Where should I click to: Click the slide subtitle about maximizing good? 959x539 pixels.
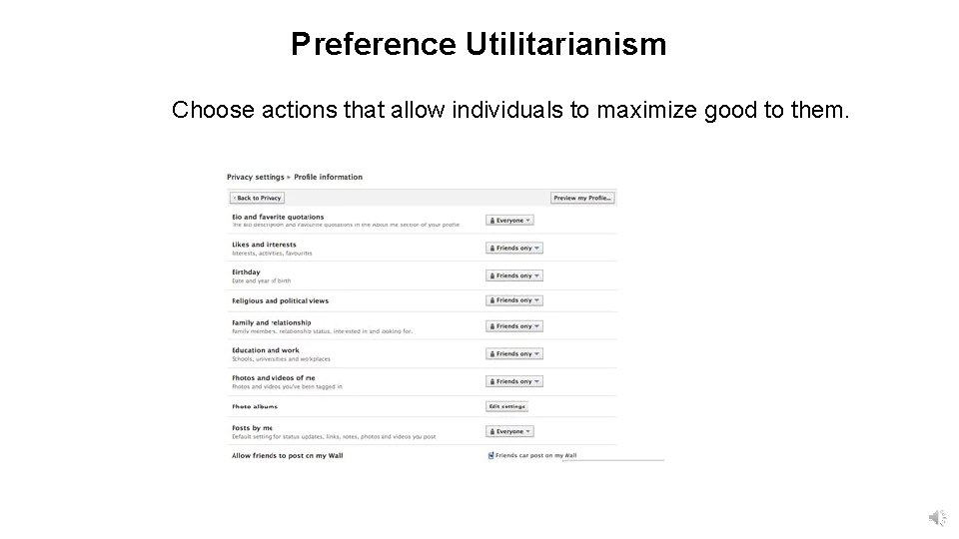click(x=510, y=110)
